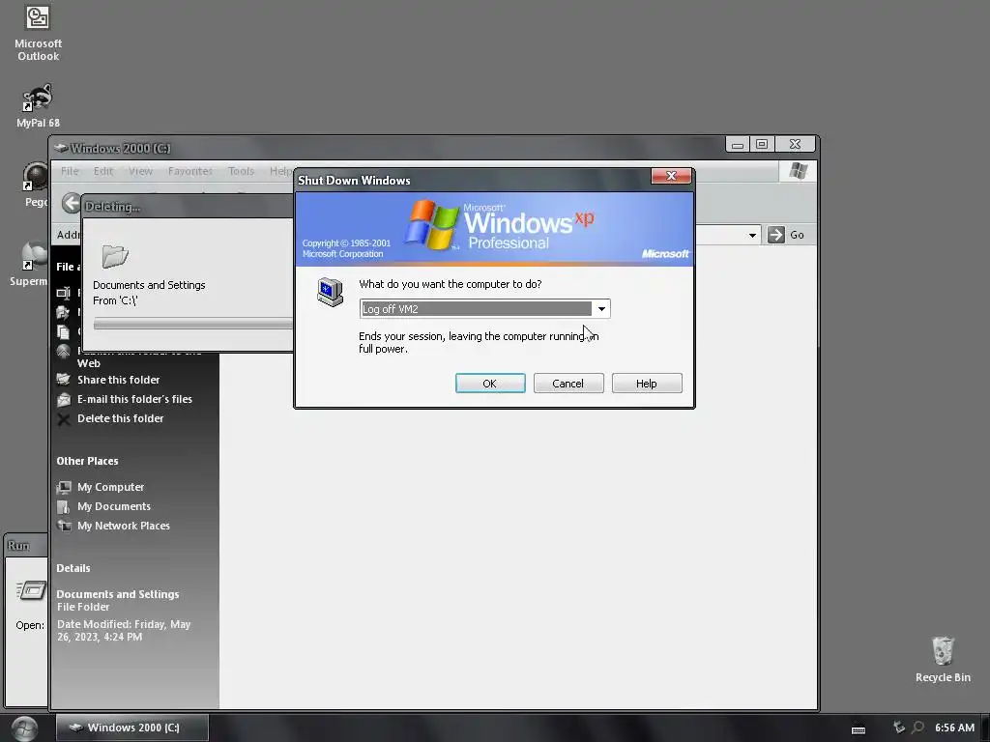
Task: Click the keyboard icon in system tray
Action: point(859,729)
